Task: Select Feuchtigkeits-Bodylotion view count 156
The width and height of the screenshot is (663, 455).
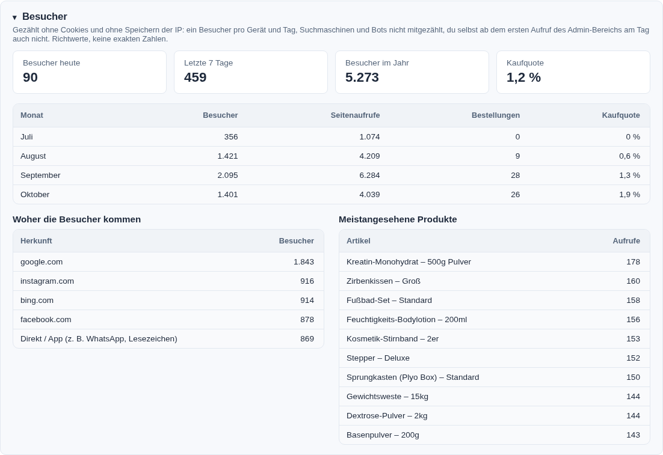Action: pos(633,319)
